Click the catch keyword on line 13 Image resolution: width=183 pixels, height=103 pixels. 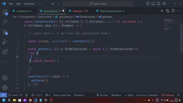pos(37,61)
